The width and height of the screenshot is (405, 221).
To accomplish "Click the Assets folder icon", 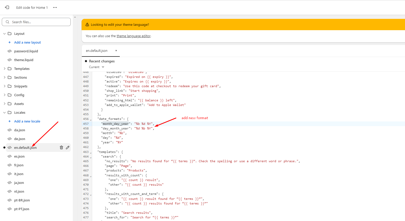I will 10,104.
